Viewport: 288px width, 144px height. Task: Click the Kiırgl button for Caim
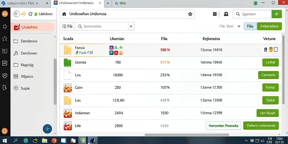coord(271,87)
